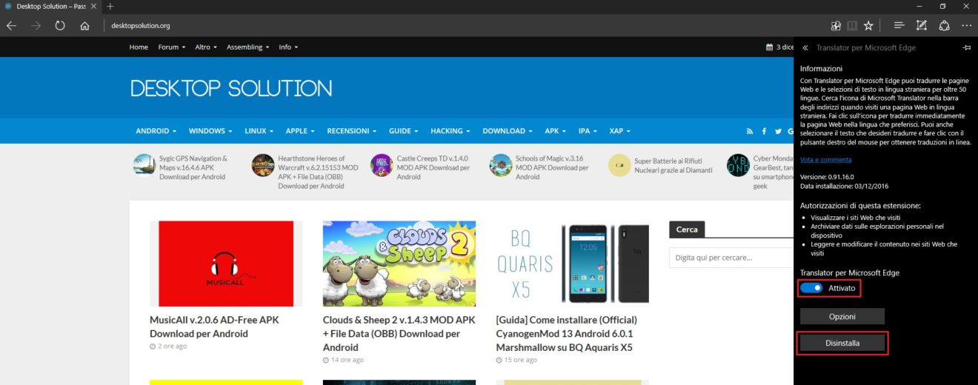Open a new tab with plus button
This screenshot has height=385, width=978.
(110, 7)
